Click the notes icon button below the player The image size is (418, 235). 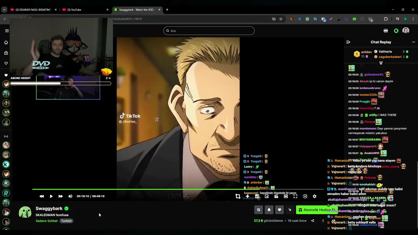pyautogui.click(x=259, y=210)
